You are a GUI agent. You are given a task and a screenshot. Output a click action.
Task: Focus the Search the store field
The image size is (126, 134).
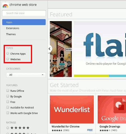coord(24,13)
